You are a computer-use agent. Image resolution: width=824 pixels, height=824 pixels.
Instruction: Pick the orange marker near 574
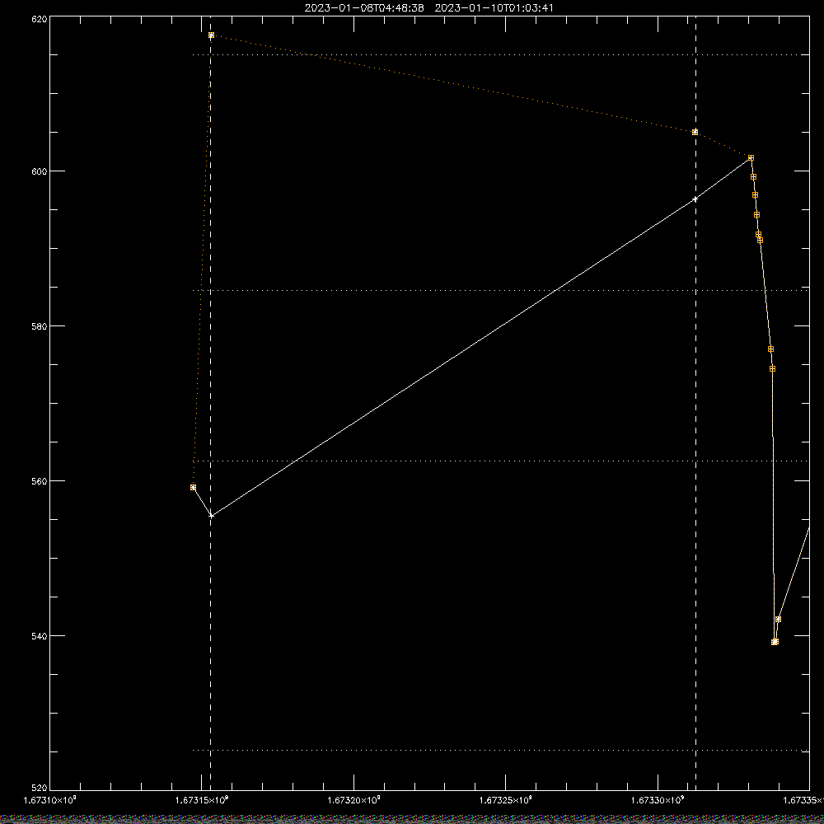pyautogui.click(x=773, y=368)
